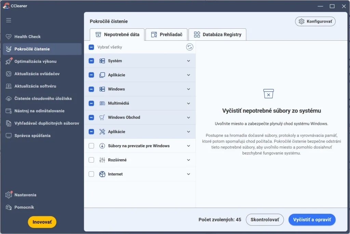Expand the Súbory na prevzatie pre Windows chevron
Image resolution: width=350 pixels, height=234 pixels.
pyautogui.click(x=188, y=146)
